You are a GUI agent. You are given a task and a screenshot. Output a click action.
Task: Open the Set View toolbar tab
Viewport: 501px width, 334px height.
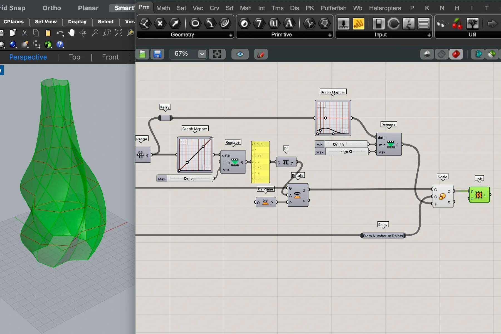pyautogui.click(x=46, y=22)
